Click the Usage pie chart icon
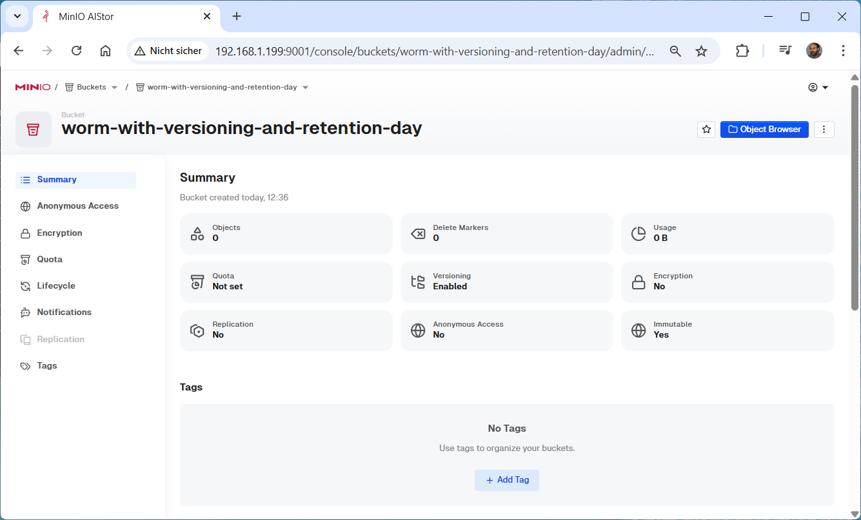Image resolution: width=861 pixels, height=520 pixels. (x=638, y=233)
